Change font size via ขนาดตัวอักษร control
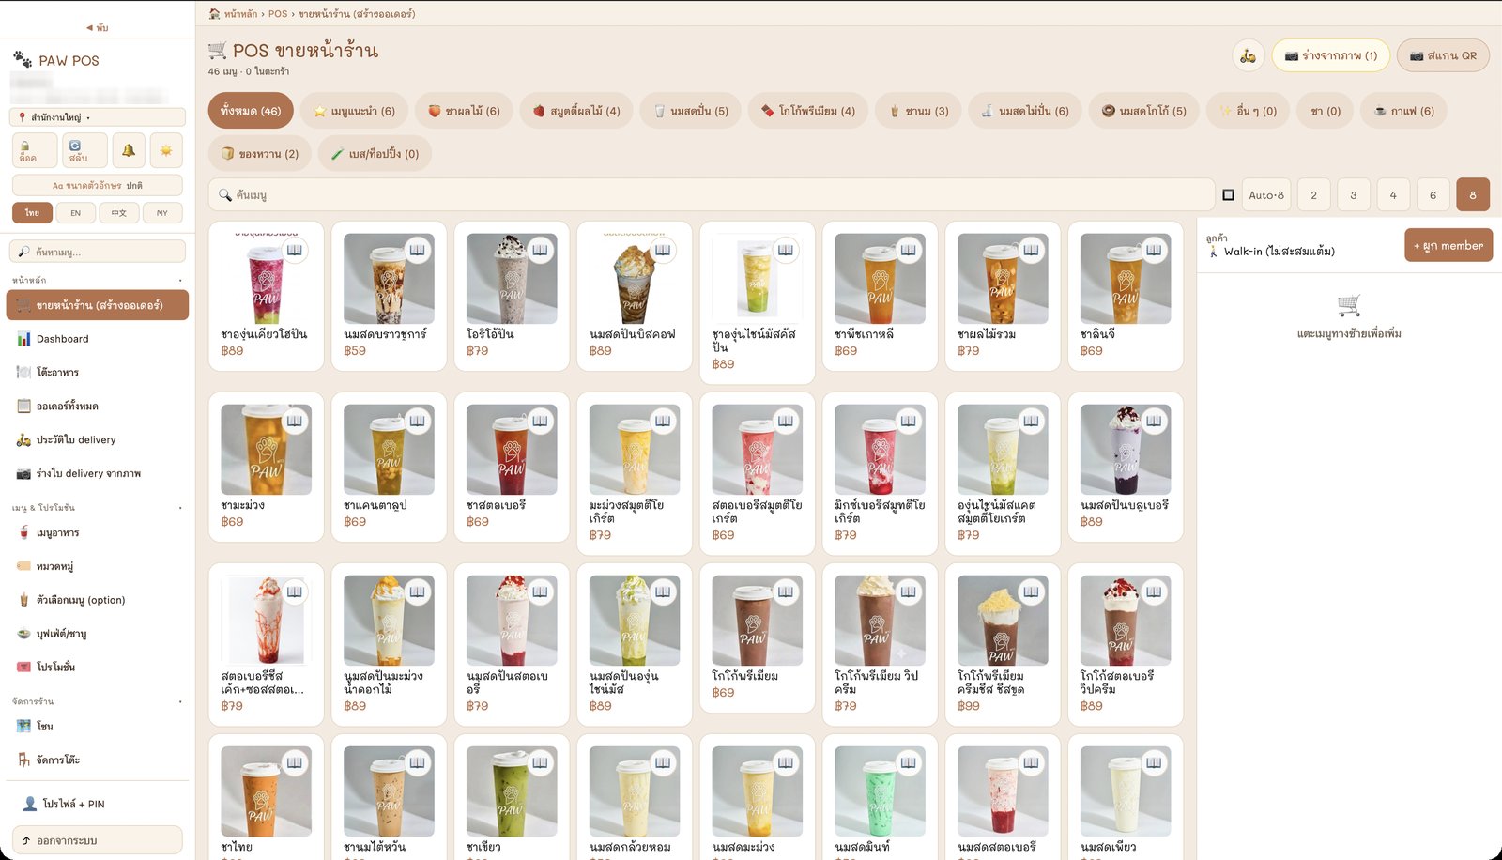 tap(98, 185)
